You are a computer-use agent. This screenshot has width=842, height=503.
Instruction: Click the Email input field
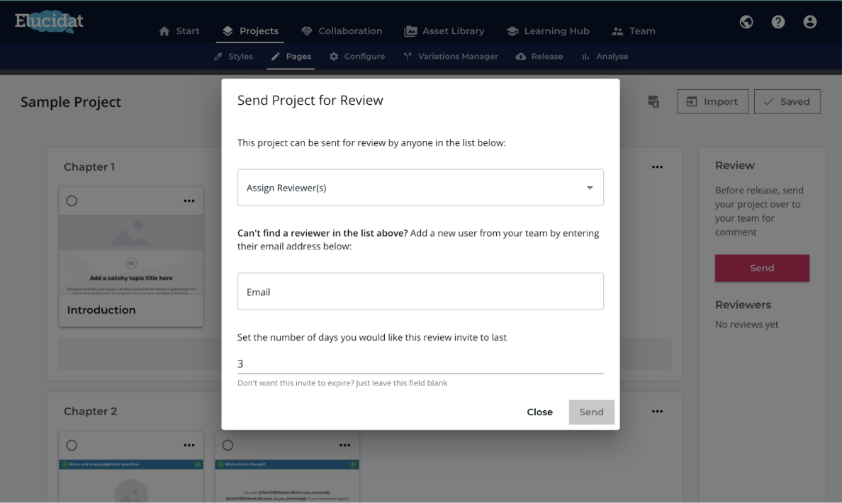click(x=420, y=291)
